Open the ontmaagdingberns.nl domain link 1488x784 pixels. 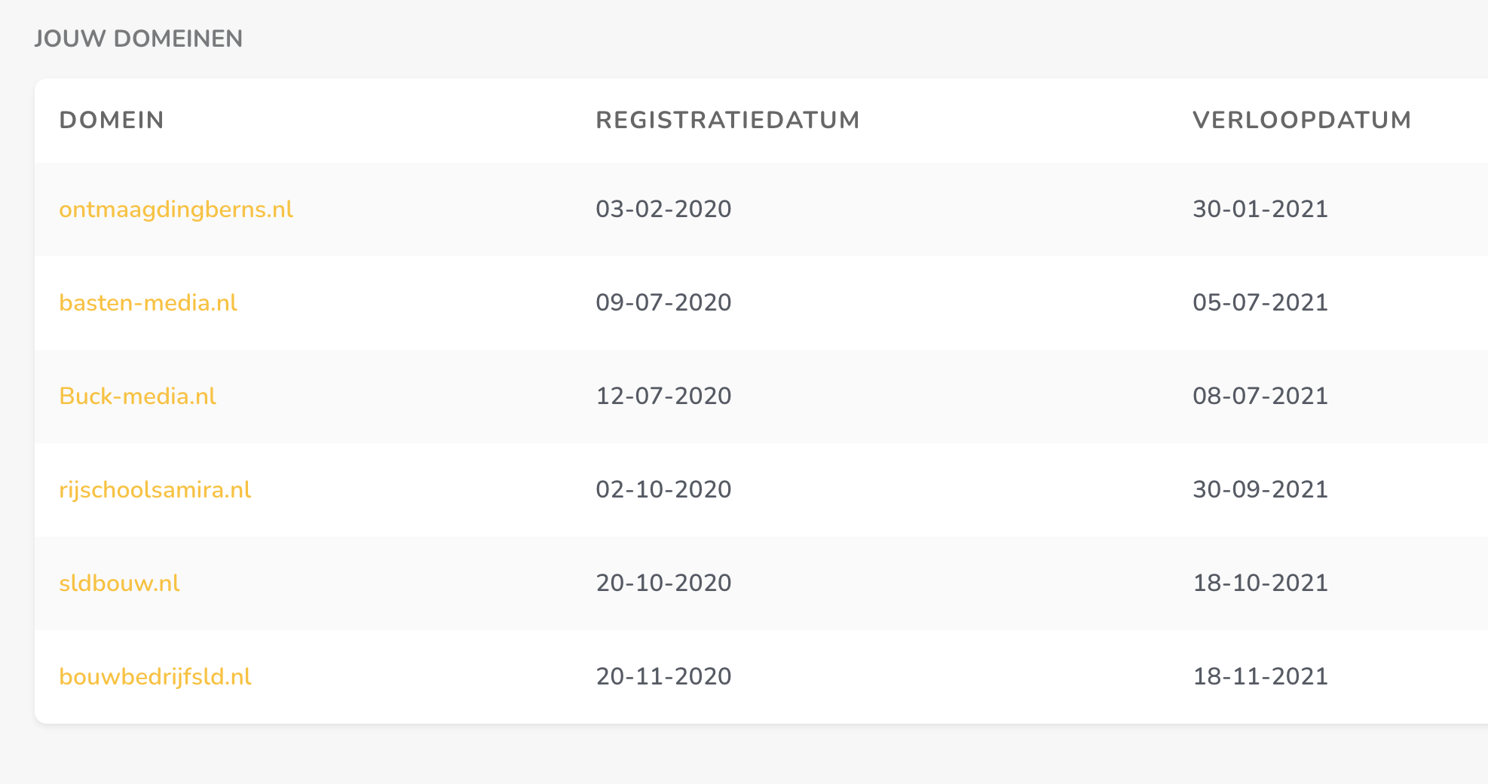point(176,210)
